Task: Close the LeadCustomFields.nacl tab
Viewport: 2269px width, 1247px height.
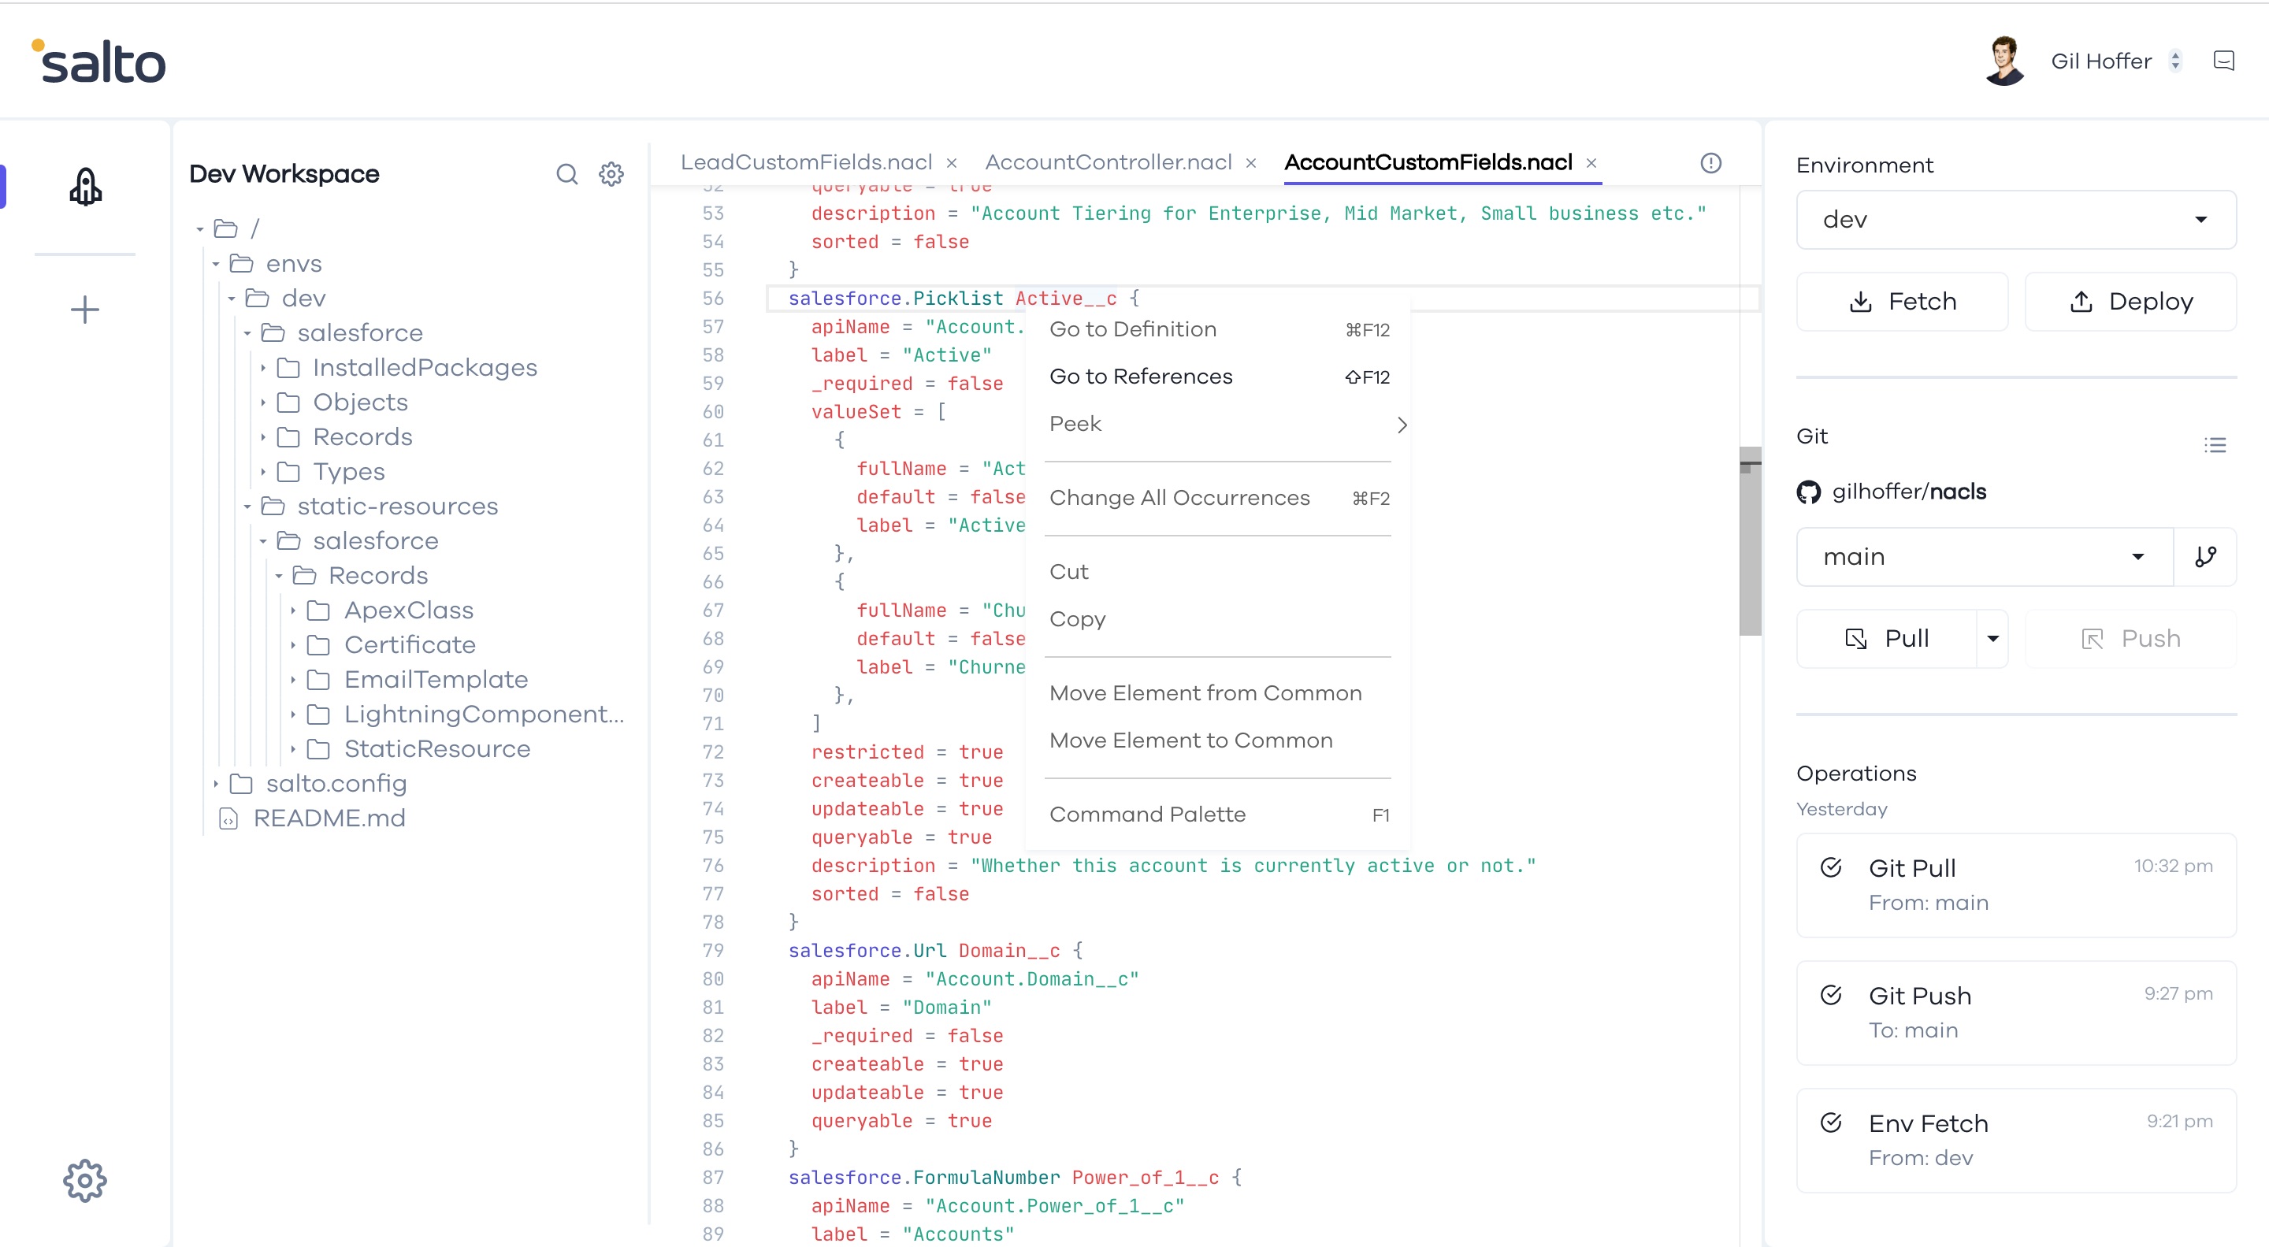Action: click(x=951, y=163)
